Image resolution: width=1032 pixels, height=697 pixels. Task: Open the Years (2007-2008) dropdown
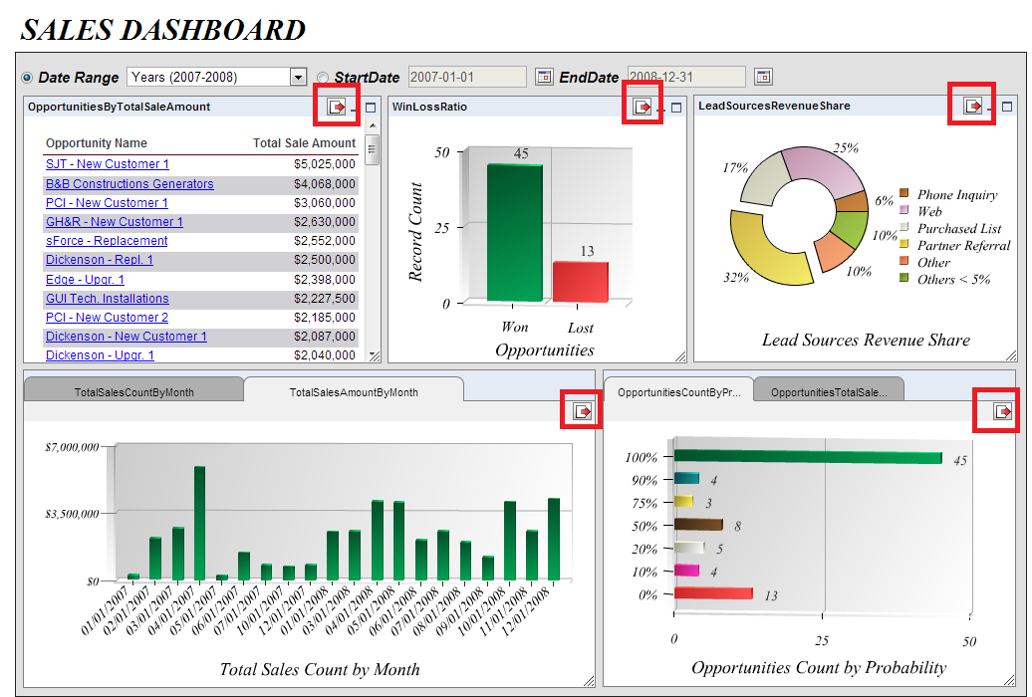tap(297, 77)
